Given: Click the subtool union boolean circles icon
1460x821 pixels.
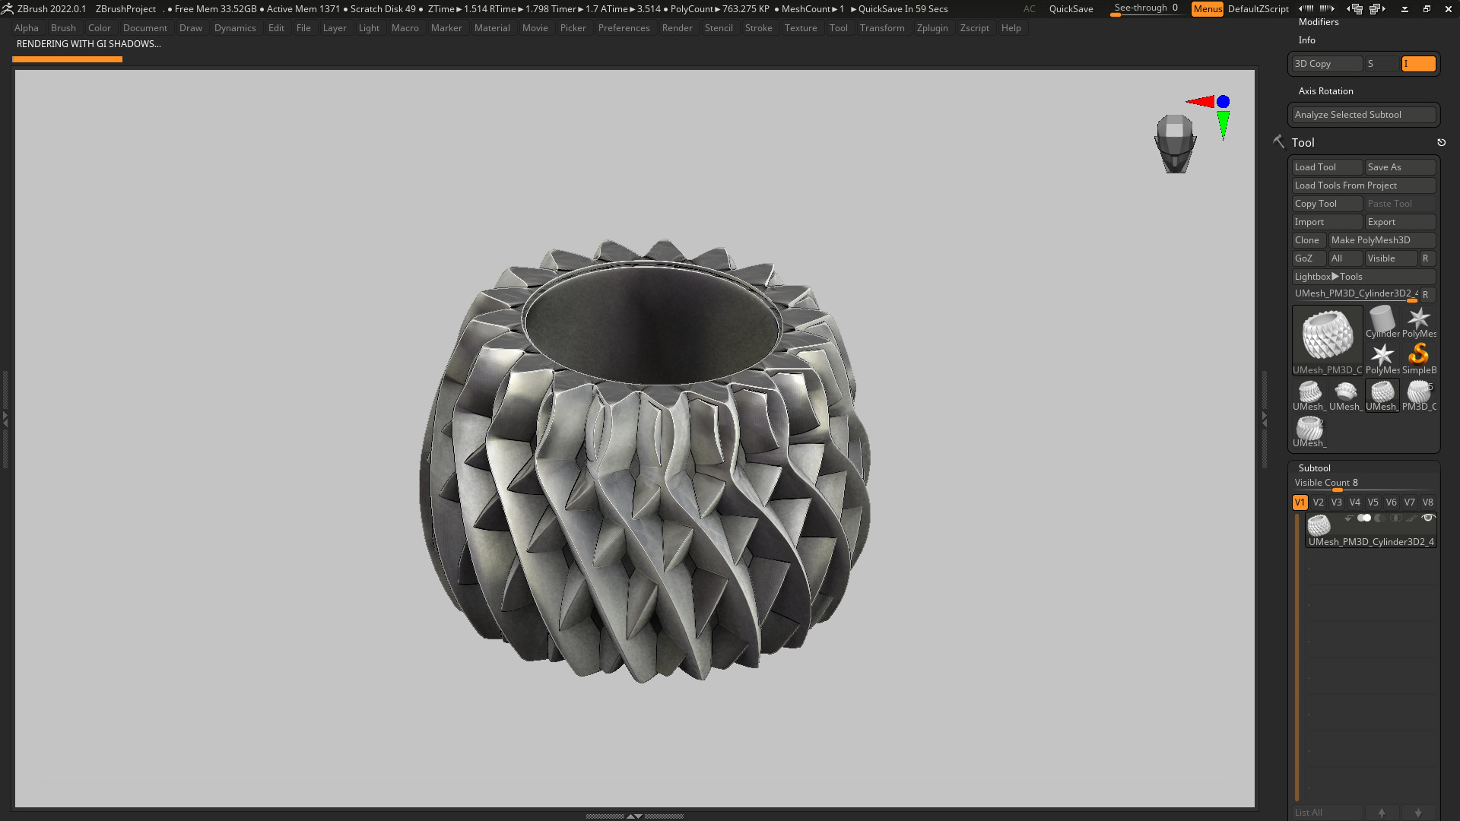Looking at the screenshot, I should [x=1364, y=518].
